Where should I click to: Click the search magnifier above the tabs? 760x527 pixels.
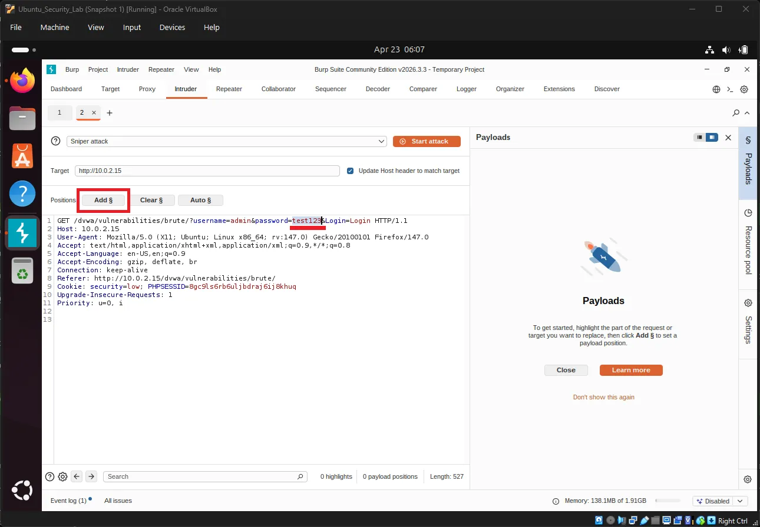(735, 112)
